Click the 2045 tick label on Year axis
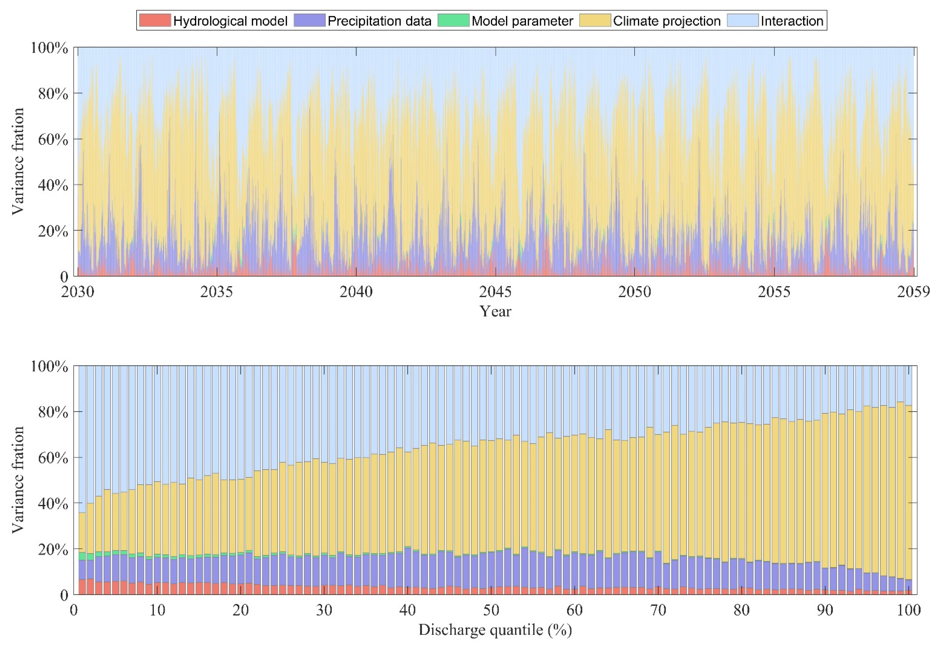 pos(495,292)
